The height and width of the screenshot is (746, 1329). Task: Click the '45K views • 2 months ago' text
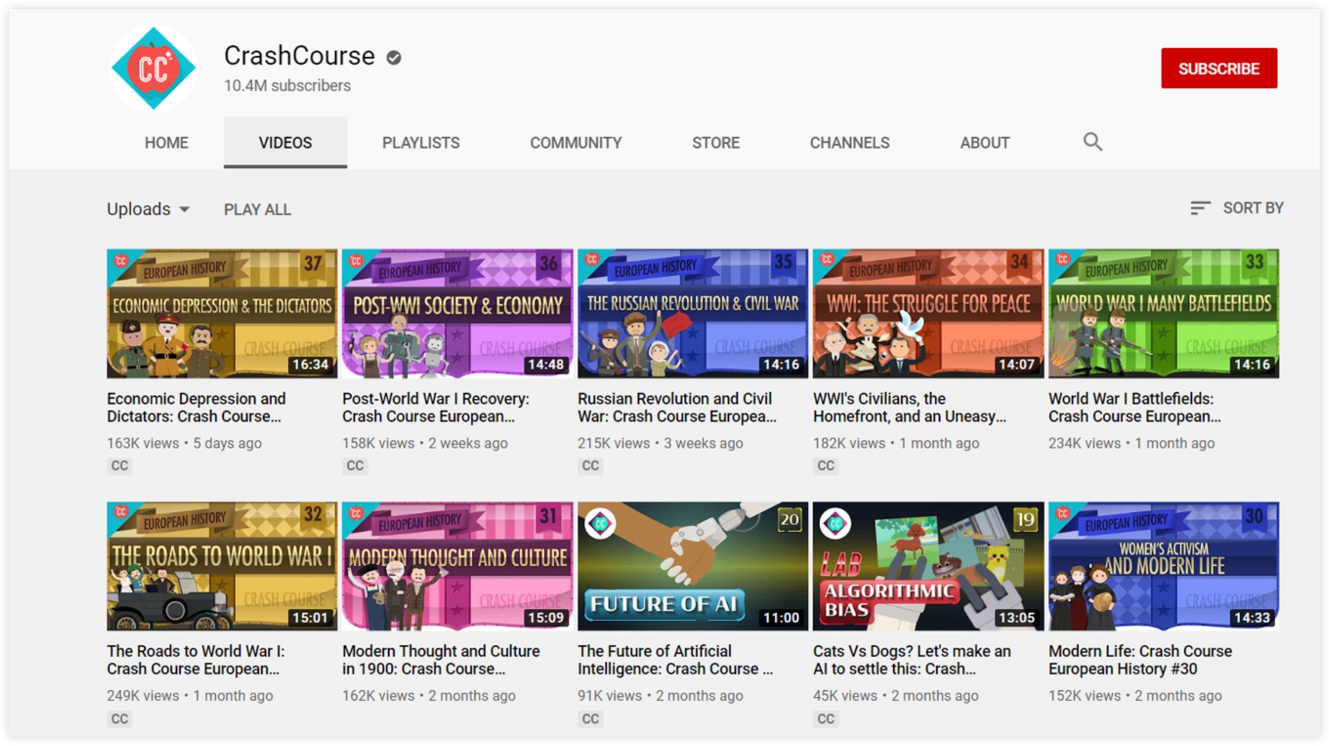tap(895, 696)
